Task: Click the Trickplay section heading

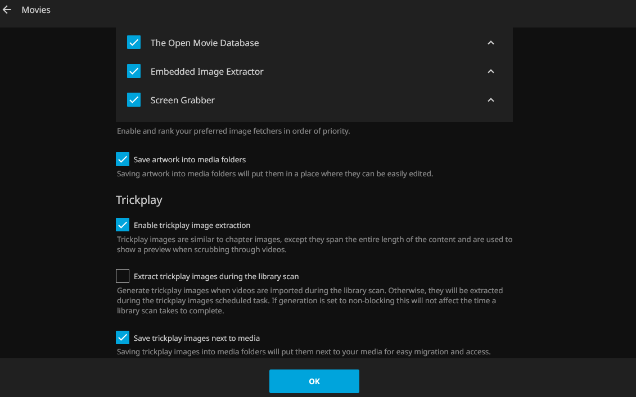Action: point(139,200)
